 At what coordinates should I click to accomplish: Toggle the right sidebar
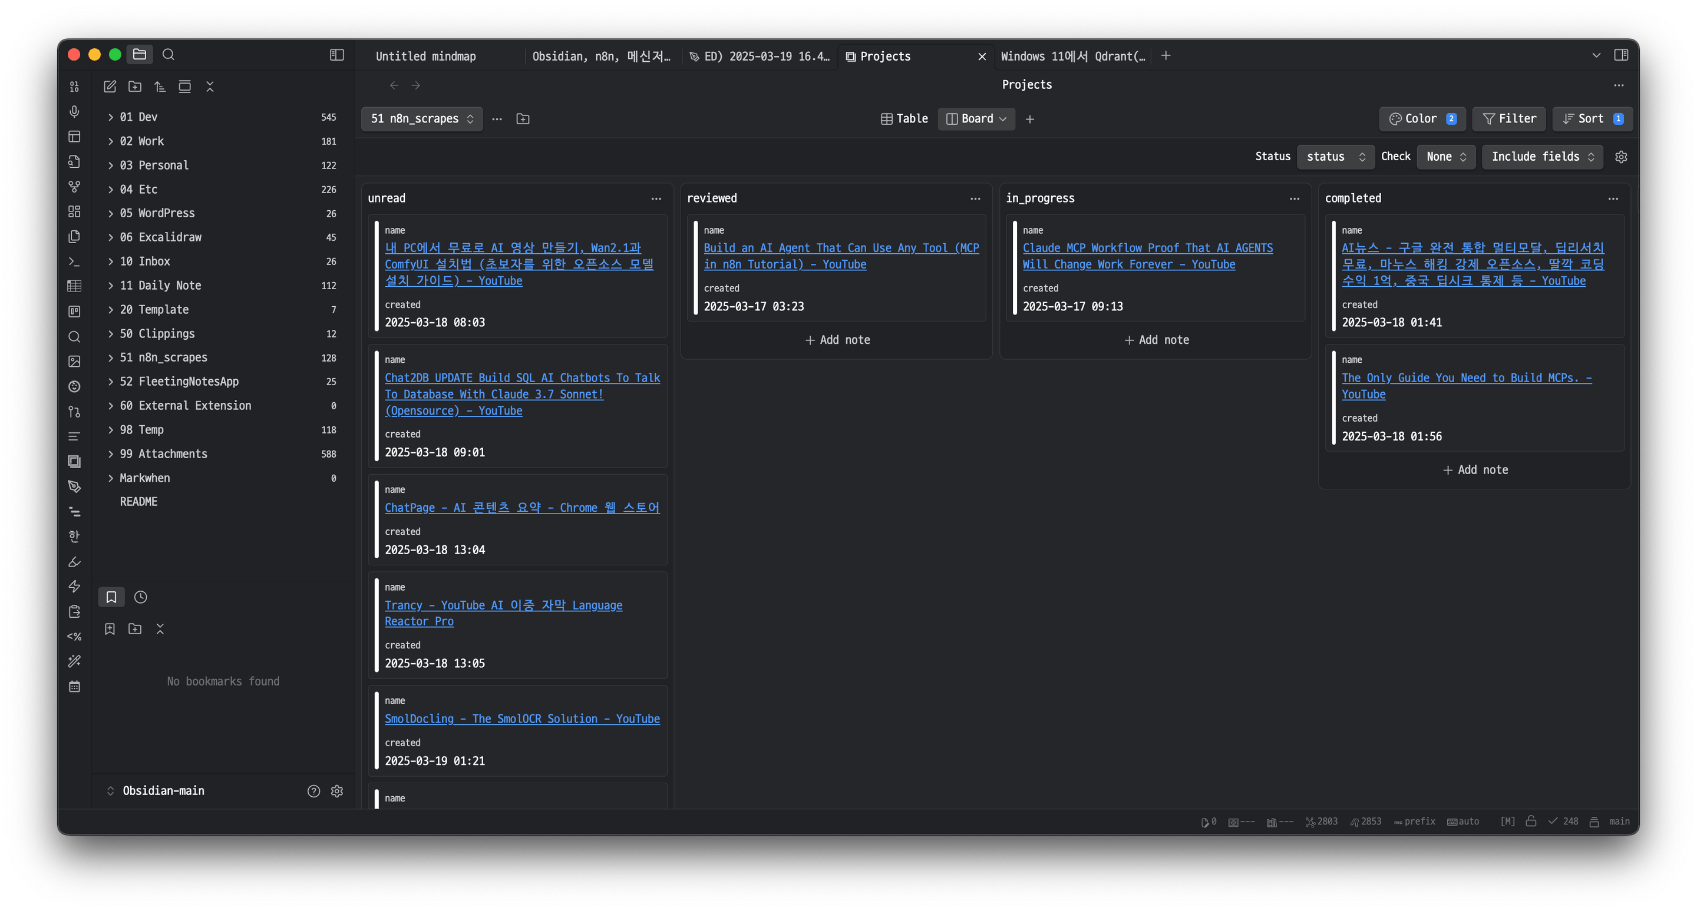pos(1621,55)
